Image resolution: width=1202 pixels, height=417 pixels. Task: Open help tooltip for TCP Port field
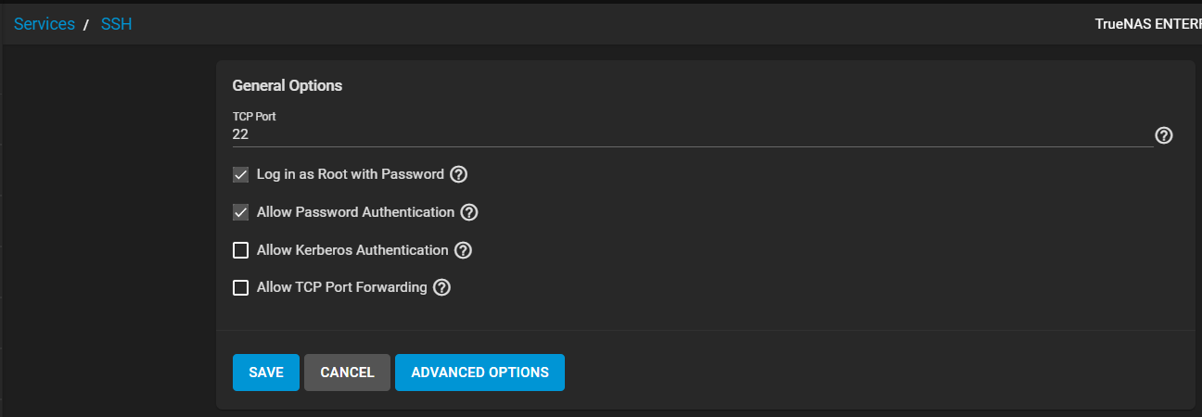[1164, 135]
